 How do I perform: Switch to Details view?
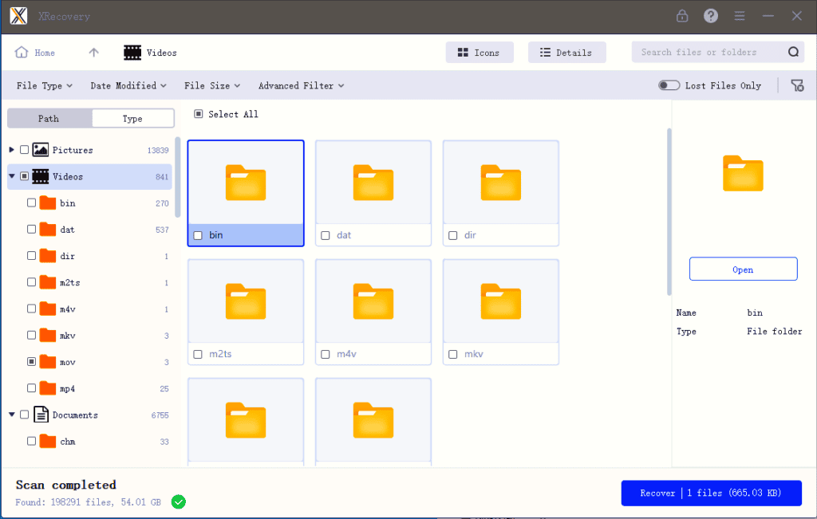point(566,53)
